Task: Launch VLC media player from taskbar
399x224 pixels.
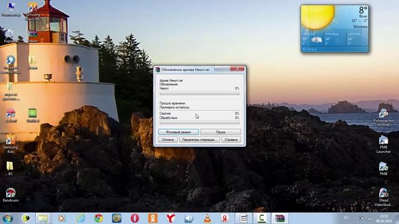Action: [208, 218]
